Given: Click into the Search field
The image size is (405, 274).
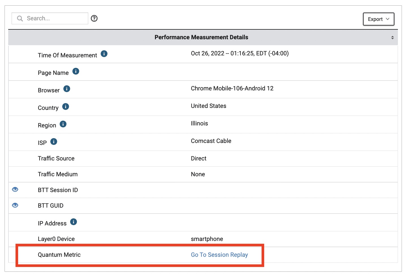Looking at the screenshot, I should tap(50, 18).
